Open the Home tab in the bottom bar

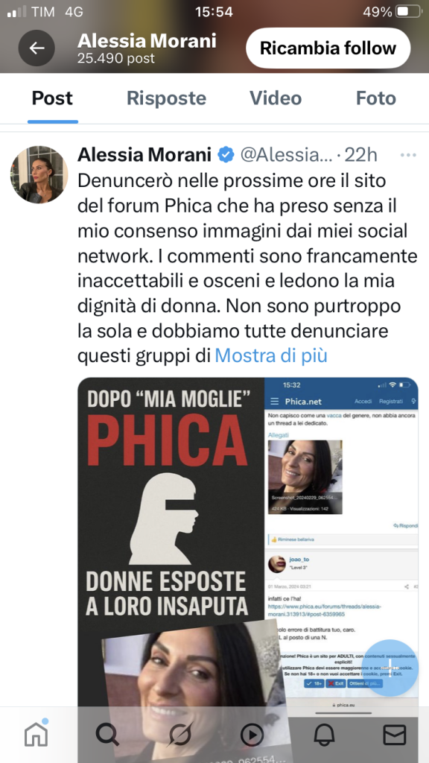(36, 734)
